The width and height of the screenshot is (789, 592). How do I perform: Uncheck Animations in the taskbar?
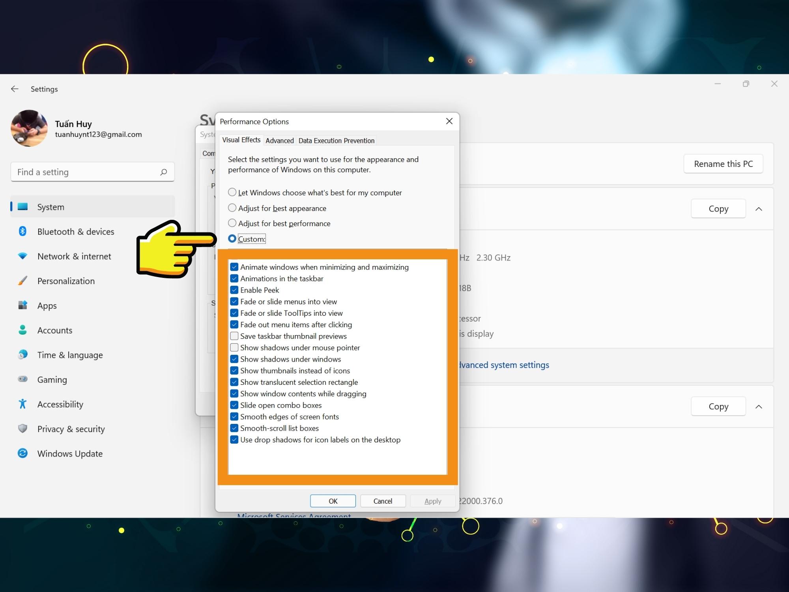coord(234,278)
